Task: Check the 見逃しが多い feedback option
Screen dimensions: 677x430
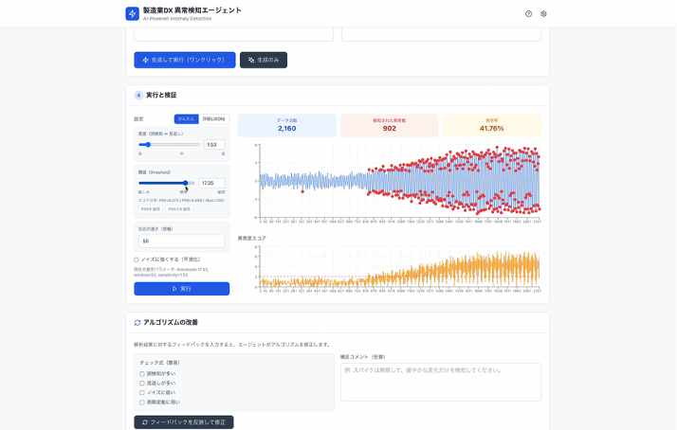Action: click(x=142, y=383)
